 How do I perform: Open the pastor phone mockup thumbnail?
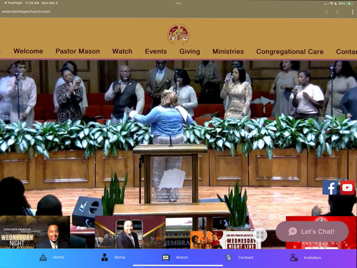[x=130, y=232]
